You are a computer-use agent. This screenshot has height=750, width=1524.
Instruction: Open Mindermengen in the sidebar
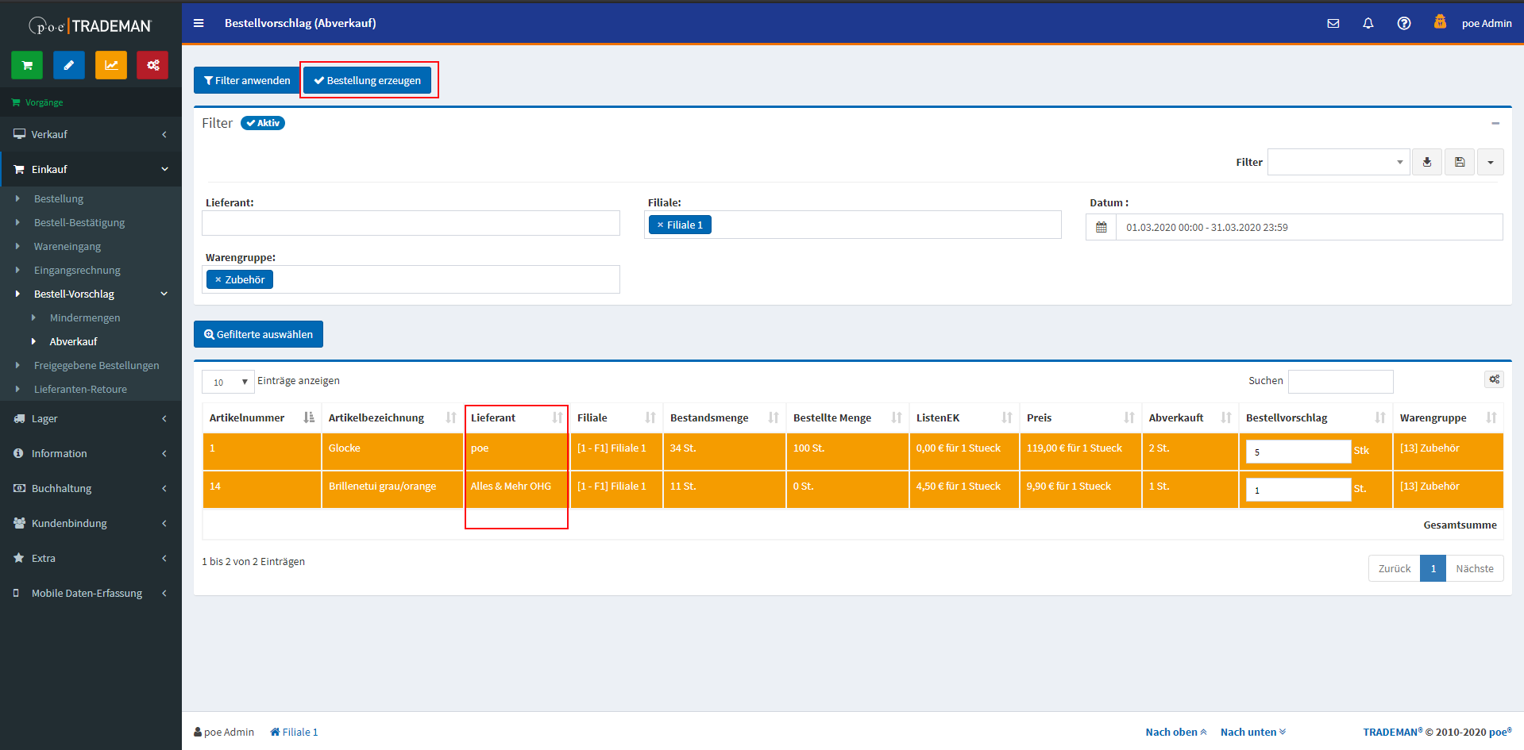[85, 317]
